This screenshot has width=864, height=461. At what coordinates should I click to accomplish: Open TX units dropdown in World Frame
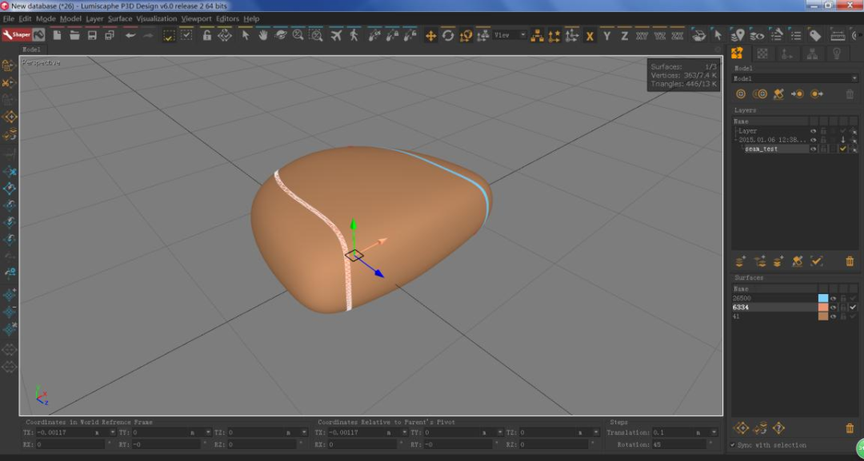point(111,432)
